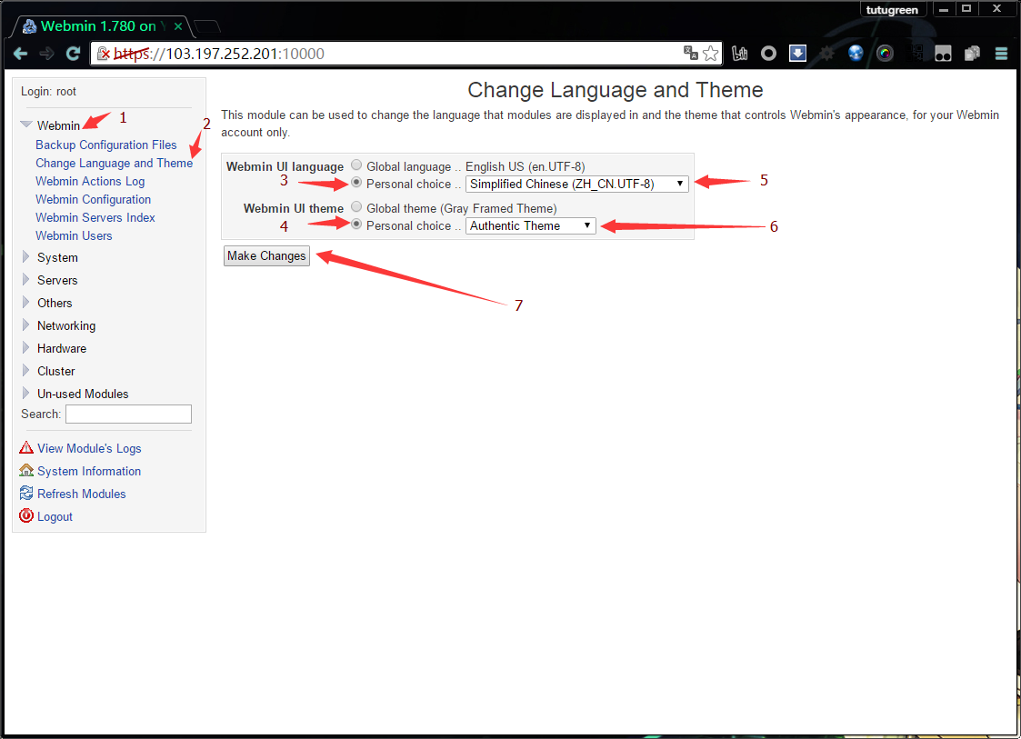Open the blue globe extension icon

856,54
